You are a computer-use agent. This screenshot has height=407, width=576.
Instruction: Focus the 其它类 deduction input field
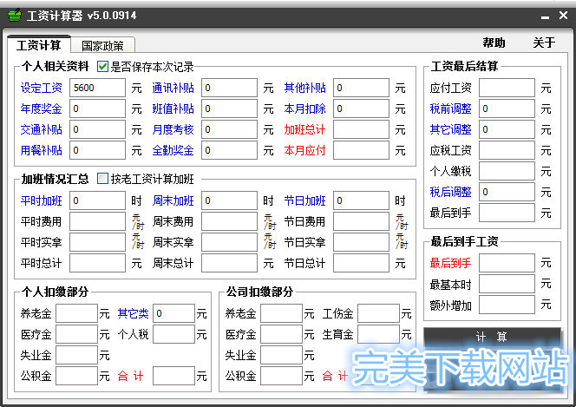pyautogui.click(x=173, y=313)
